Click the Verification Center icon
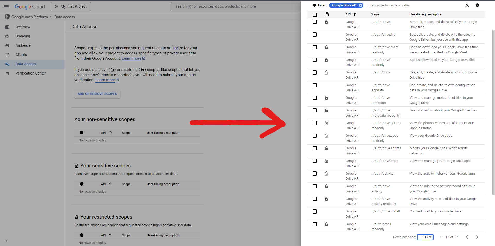The image size is (495, 246). (7, 73)
